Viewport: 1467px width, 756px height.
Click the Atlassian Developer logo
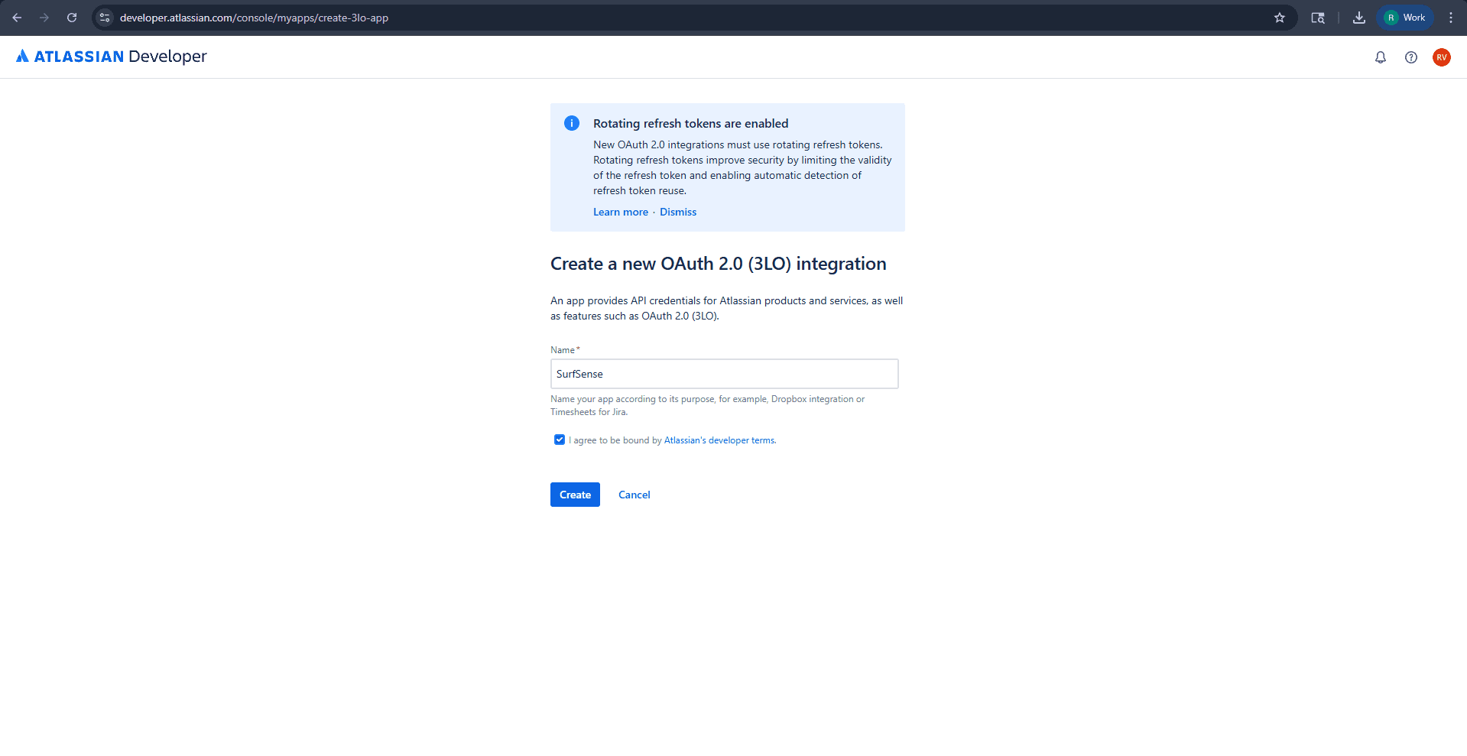110,56
